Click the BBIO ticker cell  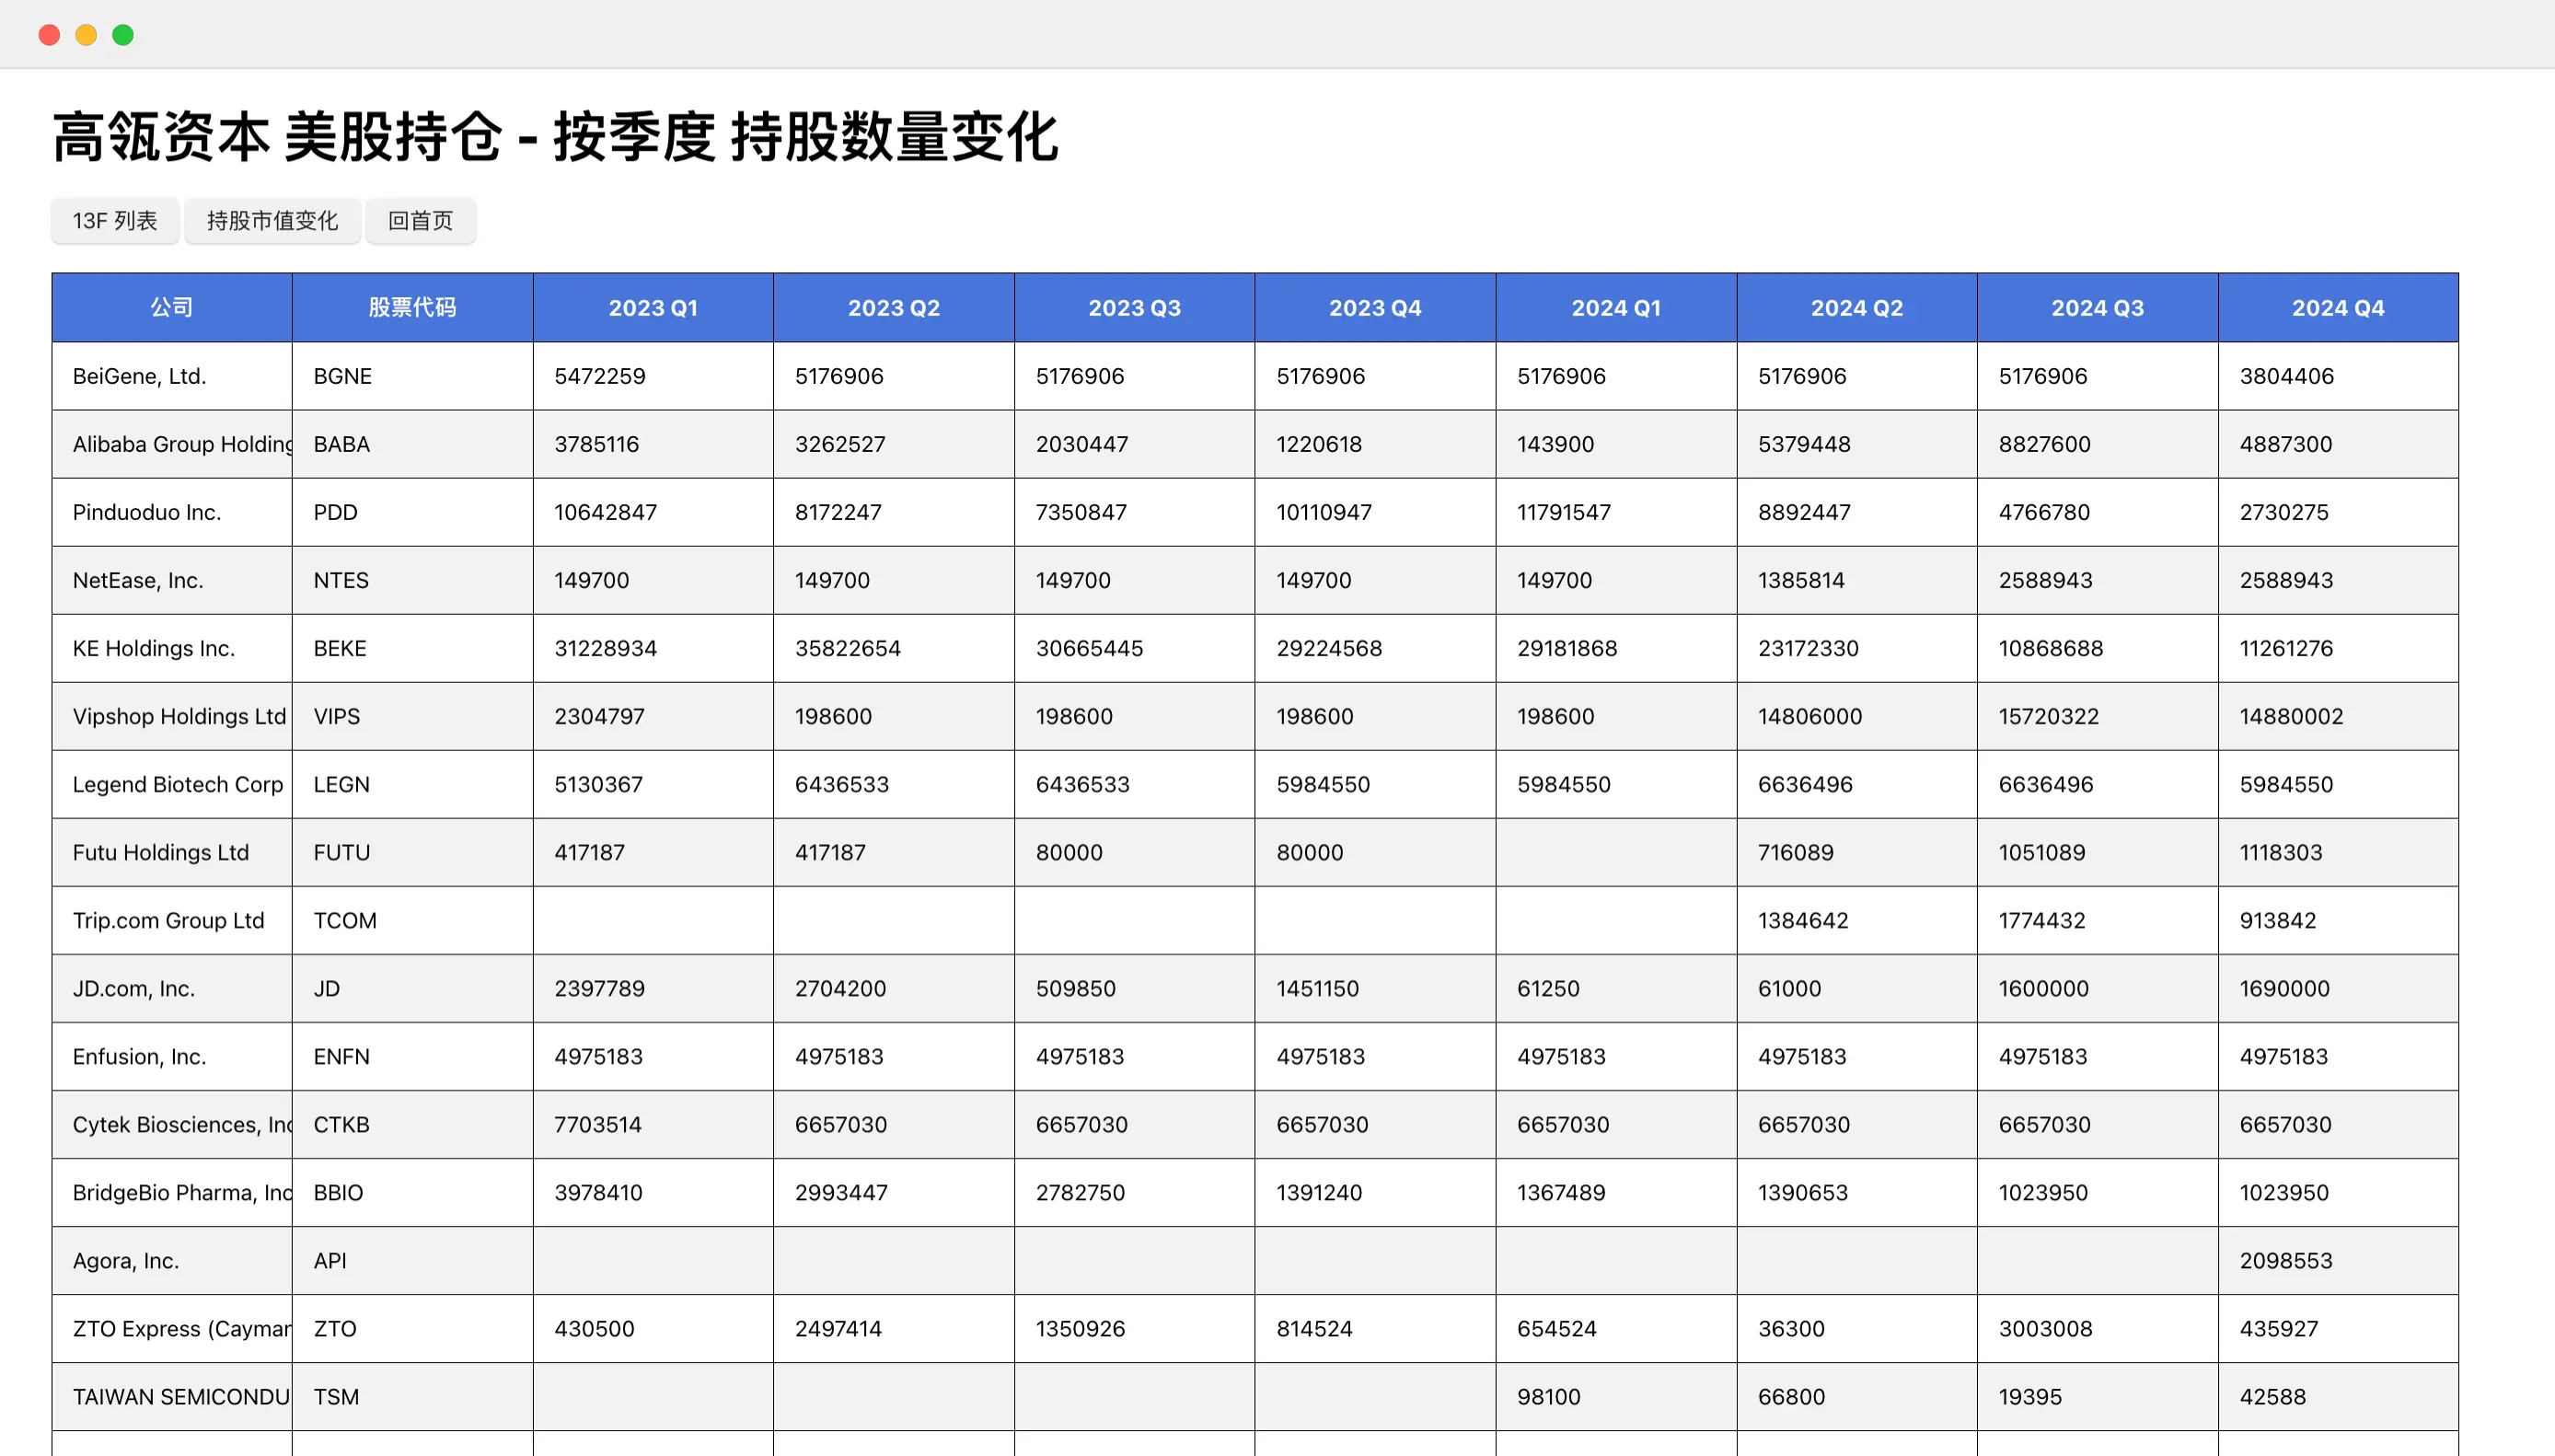(x=412, y=1192)
